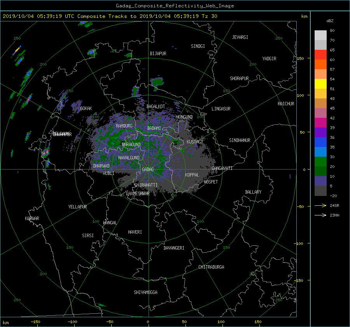Screen dimensions: 350x327
Task: Click the NARAGUND city label
Action: click(131, 145)
